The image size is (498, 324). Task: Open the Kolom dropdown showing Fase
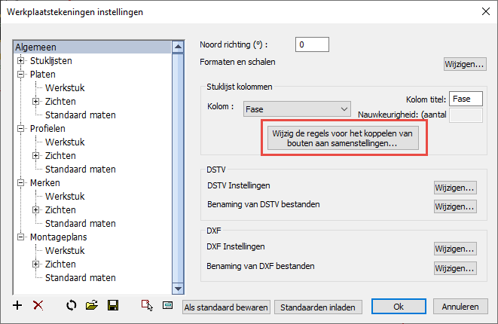(297, 109)
